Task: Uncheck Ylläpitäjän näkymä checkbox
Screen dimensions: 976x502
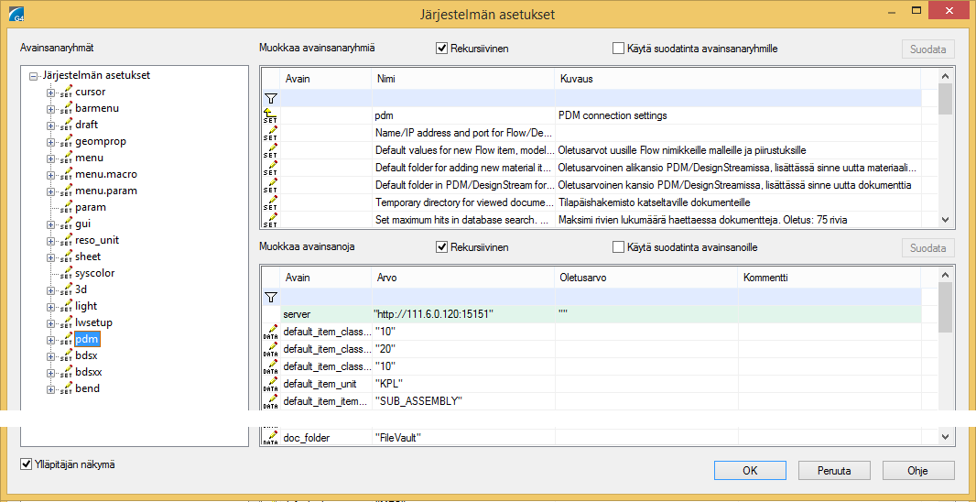Action: (x=26, y=464)
